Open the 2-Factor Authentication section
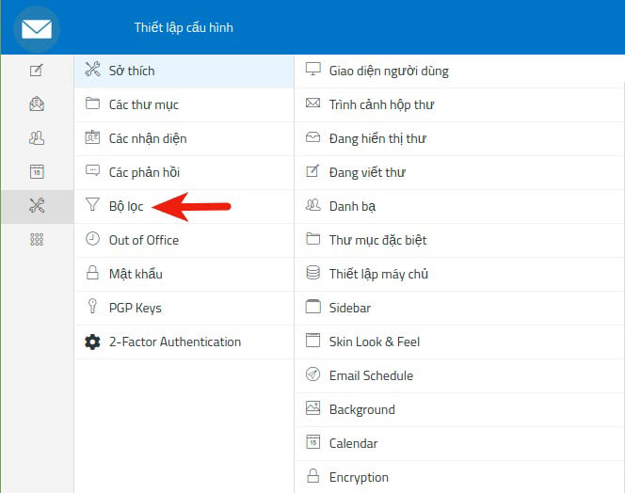The width and height of the screenshot is (625, 493). tap(184, 342)
